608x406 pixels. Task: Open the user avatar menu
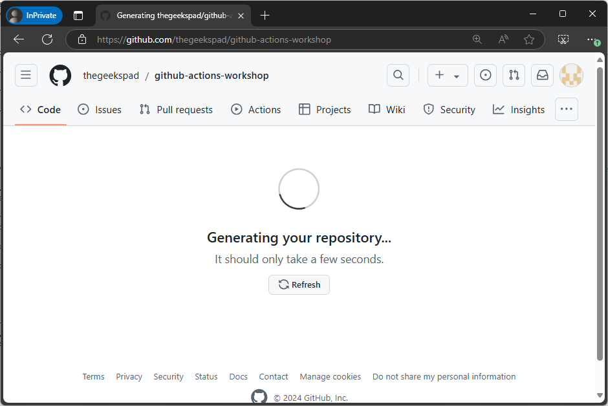(x=571, y=75)
